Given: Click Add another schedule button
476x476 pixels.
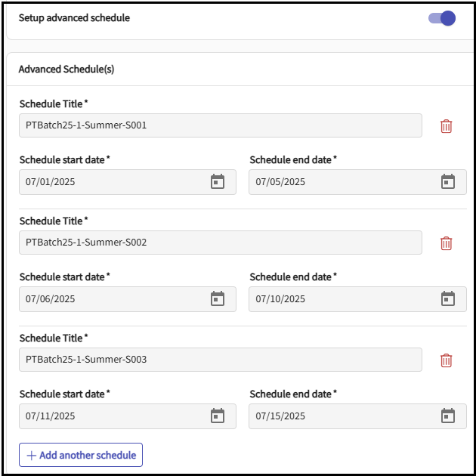Looking at the screenshot, I should tap(81, 455).
